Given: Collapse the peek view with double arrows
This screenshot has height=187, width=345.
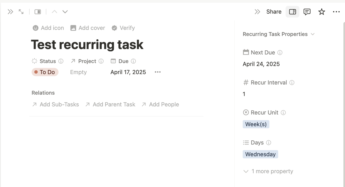Looking at the screenshot, I should (10, 12).
